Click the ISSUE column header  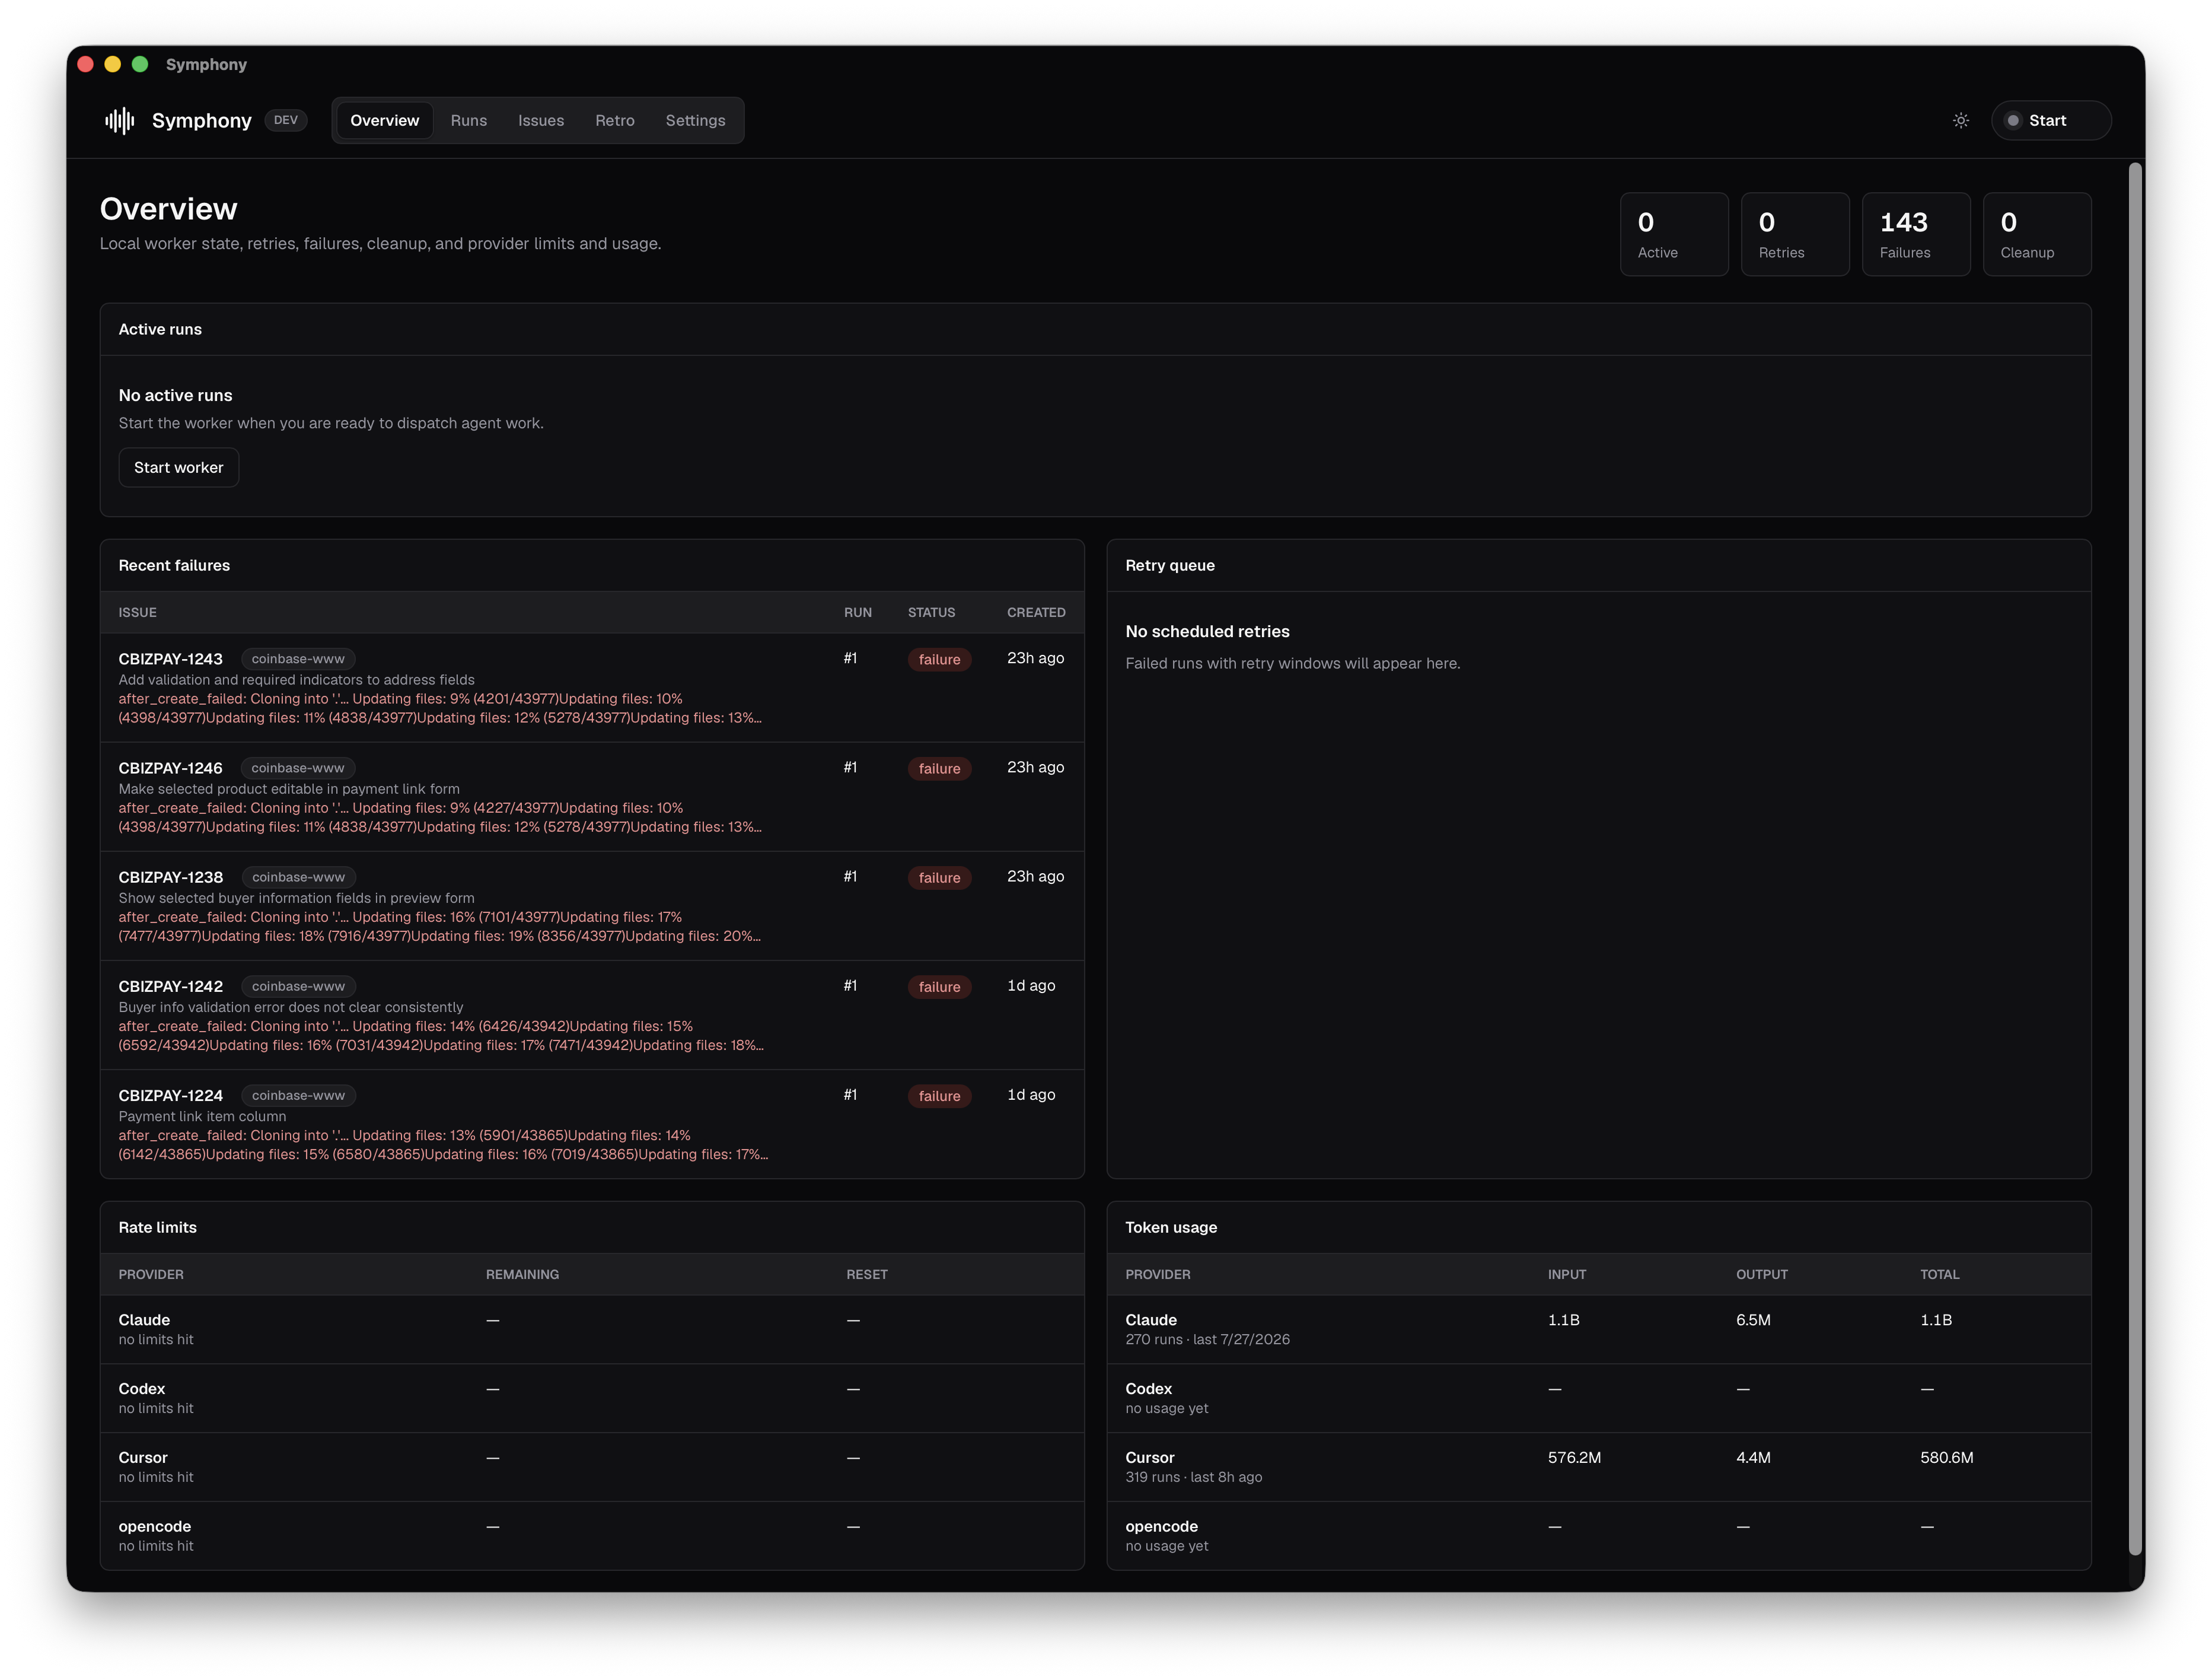(137, 612)
